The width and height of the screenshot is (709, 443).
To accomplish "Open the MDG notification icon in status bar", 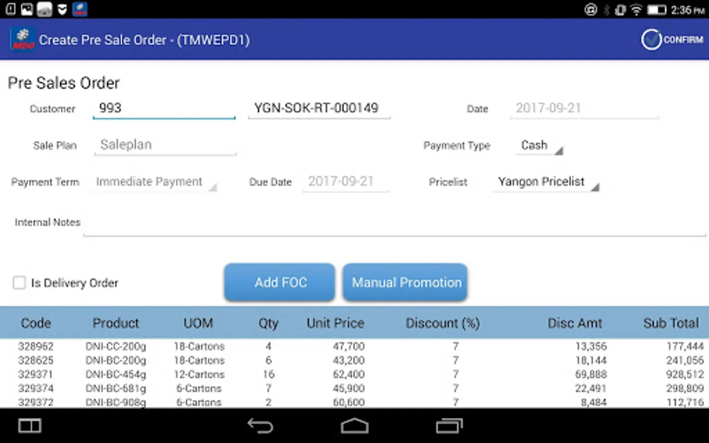I will click(x=80, y=9).
